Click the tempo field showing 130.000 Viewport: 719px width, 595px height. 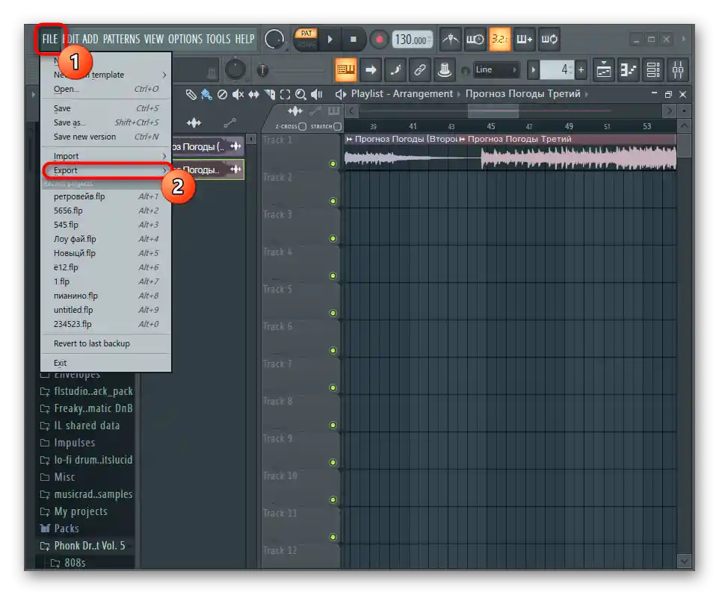click(x=411, y=40)
